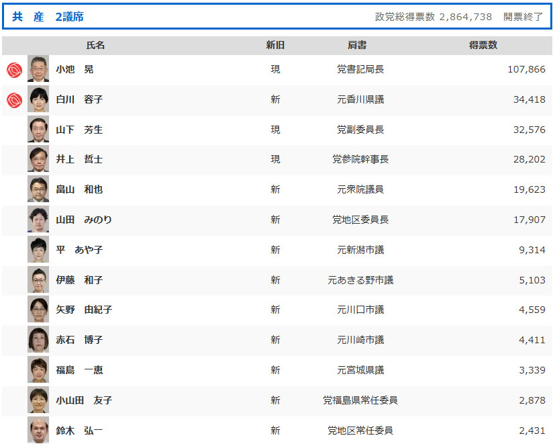Click the 氏名 column header

click(95, 45)
